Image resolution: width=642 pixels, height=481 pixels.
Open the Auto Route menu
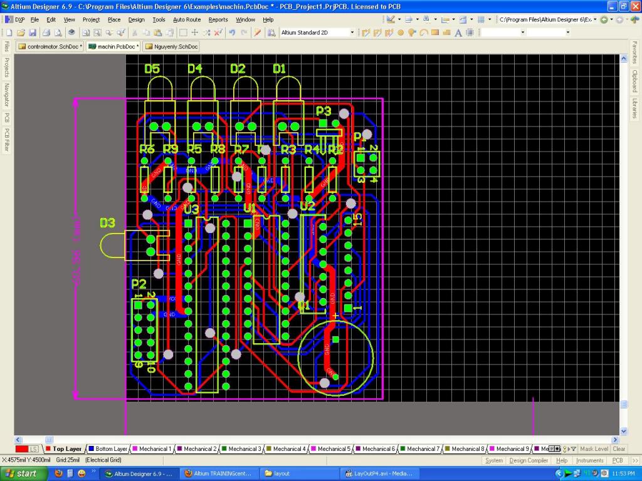click(187, 19)
